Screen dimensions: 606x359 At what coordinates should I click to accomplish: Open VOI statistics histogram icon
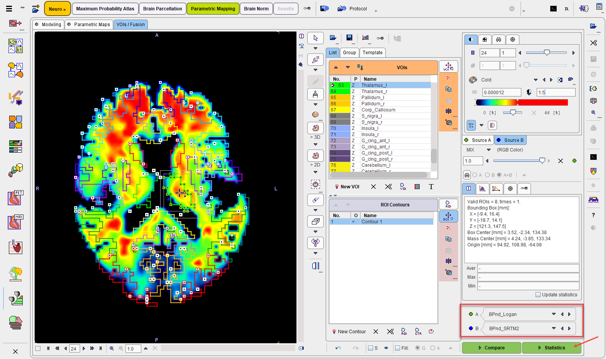point(365,38)
